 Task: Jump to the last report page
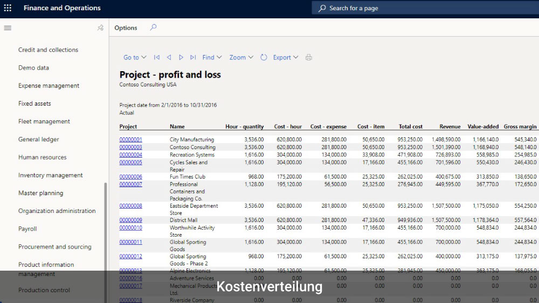193,58
